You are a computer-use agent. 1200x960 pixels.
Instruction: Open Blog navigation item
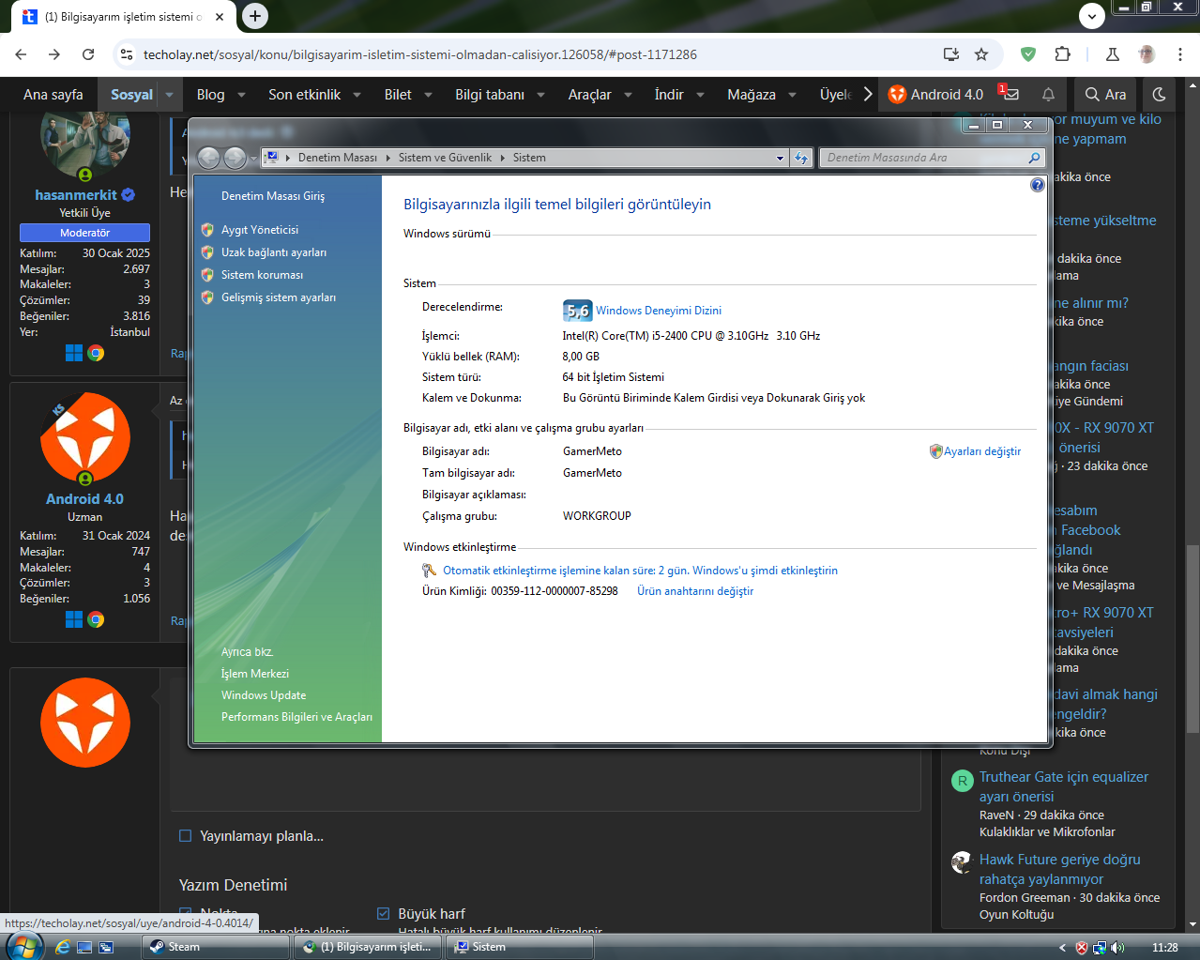pyautogui.click(x=210, y=94)
